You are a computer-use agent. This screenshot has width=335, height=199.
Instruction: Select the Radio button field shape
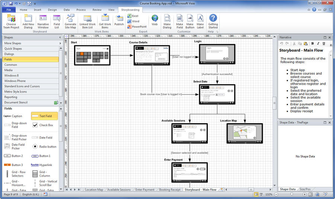tap(44, 147)
